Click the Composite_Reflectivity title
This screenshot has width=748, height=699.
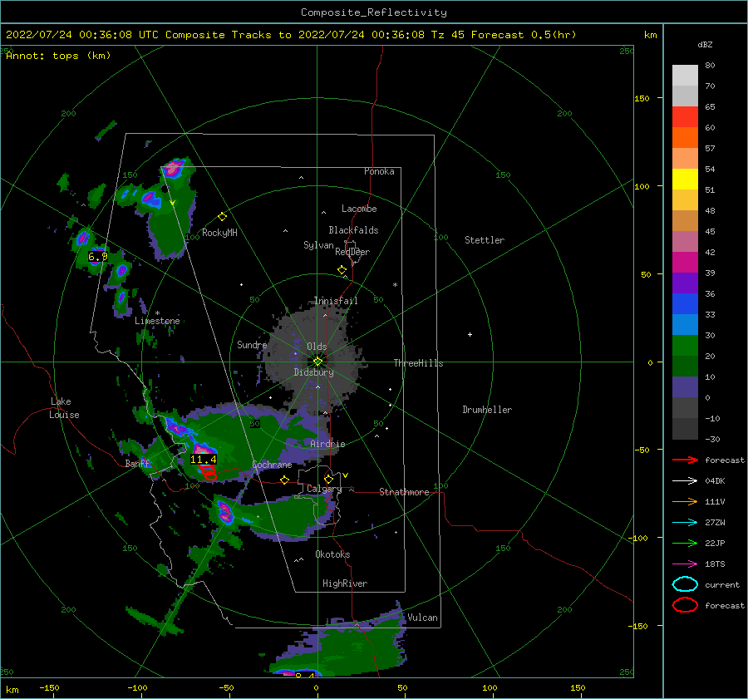pos(373,12)
